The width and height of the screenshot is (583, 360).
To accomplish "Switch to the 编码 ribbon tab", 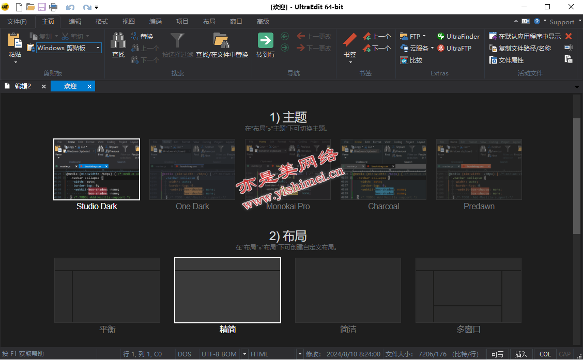I will pos(156,22).
